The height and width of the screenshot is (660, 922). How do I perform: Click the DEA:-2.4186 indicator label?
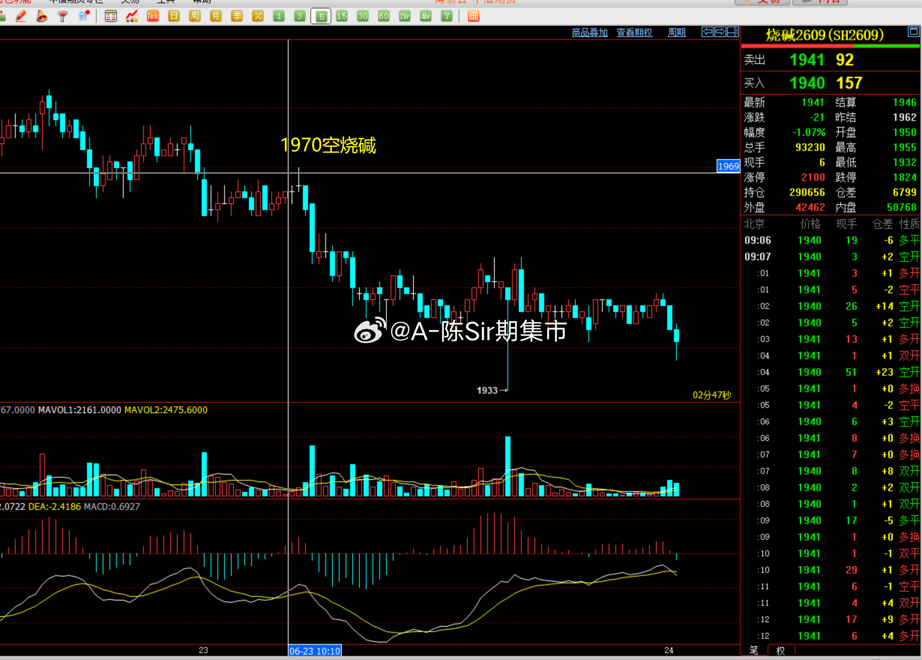click(x=54, y=507)
